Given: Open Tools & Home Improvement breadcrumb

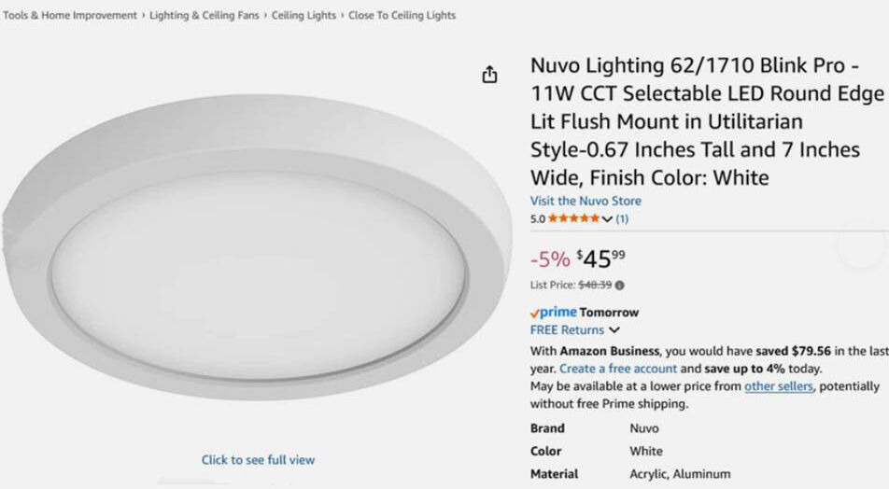Looking at the screenshot, I should (70, 16).
